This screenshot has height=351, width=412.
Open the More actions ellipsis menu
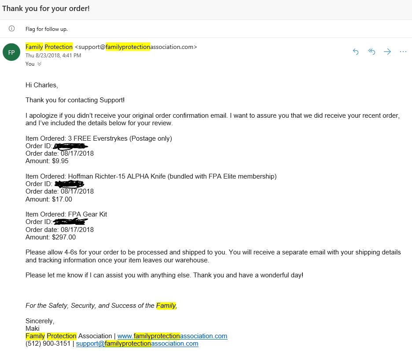pyautogui.click(x=403, y=52)
